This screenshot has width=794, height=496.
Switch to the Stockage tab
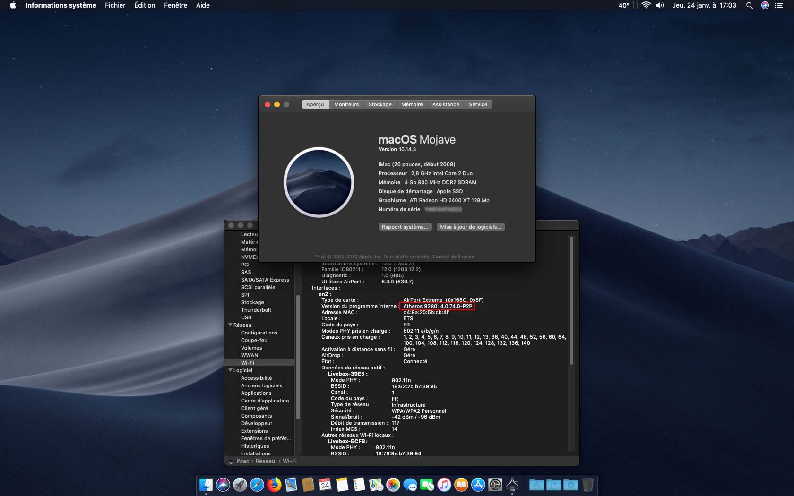click(380, 104)
